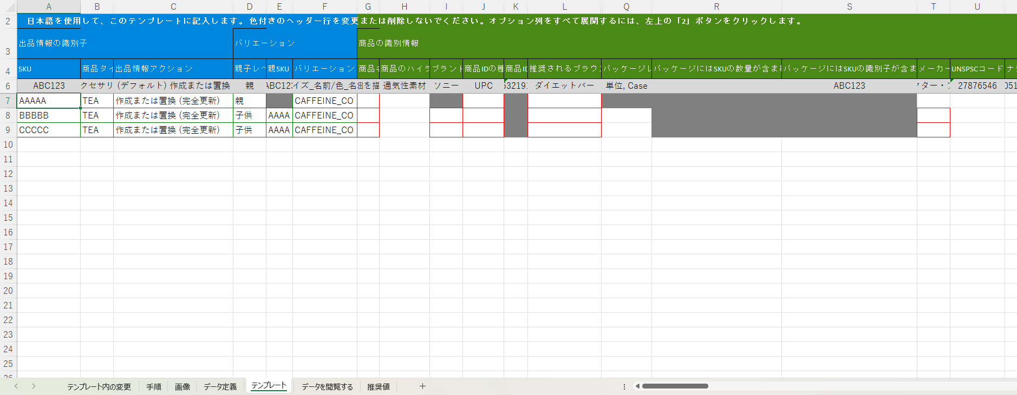The width and height of the screenshot is (1017, 395).
Task: Click the ABC123 example cell in column A
Action: pyautogui.click(x=49, y=86)
